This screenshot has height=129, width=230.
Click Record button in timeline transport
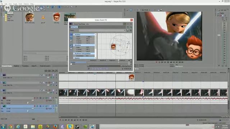tap(60, 120)
